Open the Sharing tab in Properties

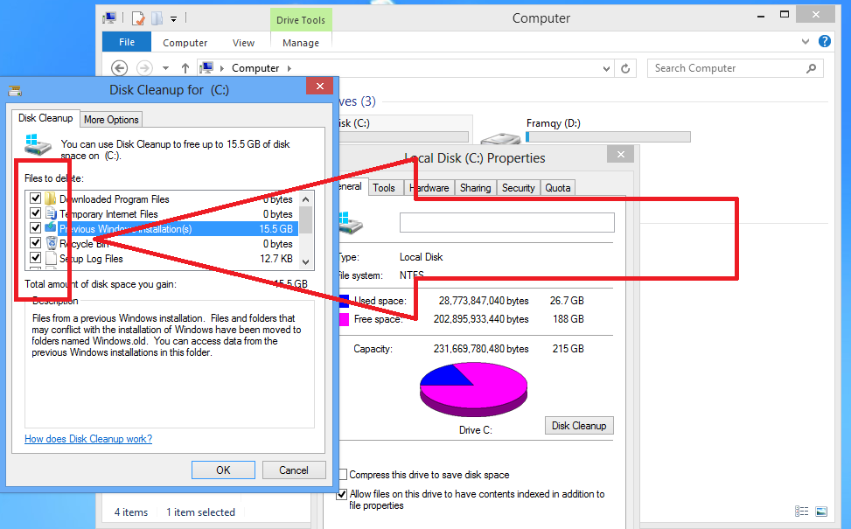coord(476,188)
